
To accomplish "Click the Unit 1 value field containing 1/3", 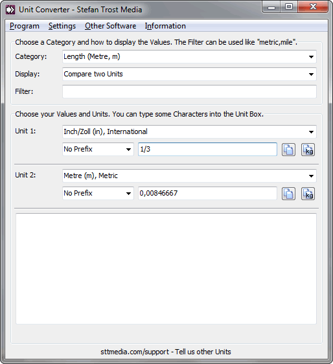I will (207, 149).
